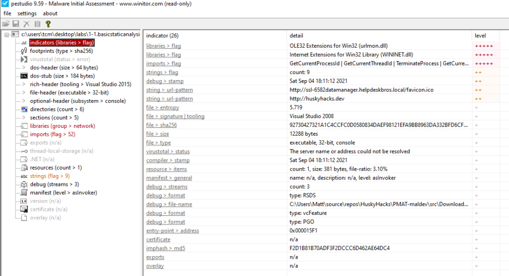Click the detail column header
Screen dimensions: 509x276
(x=379, y=36)
